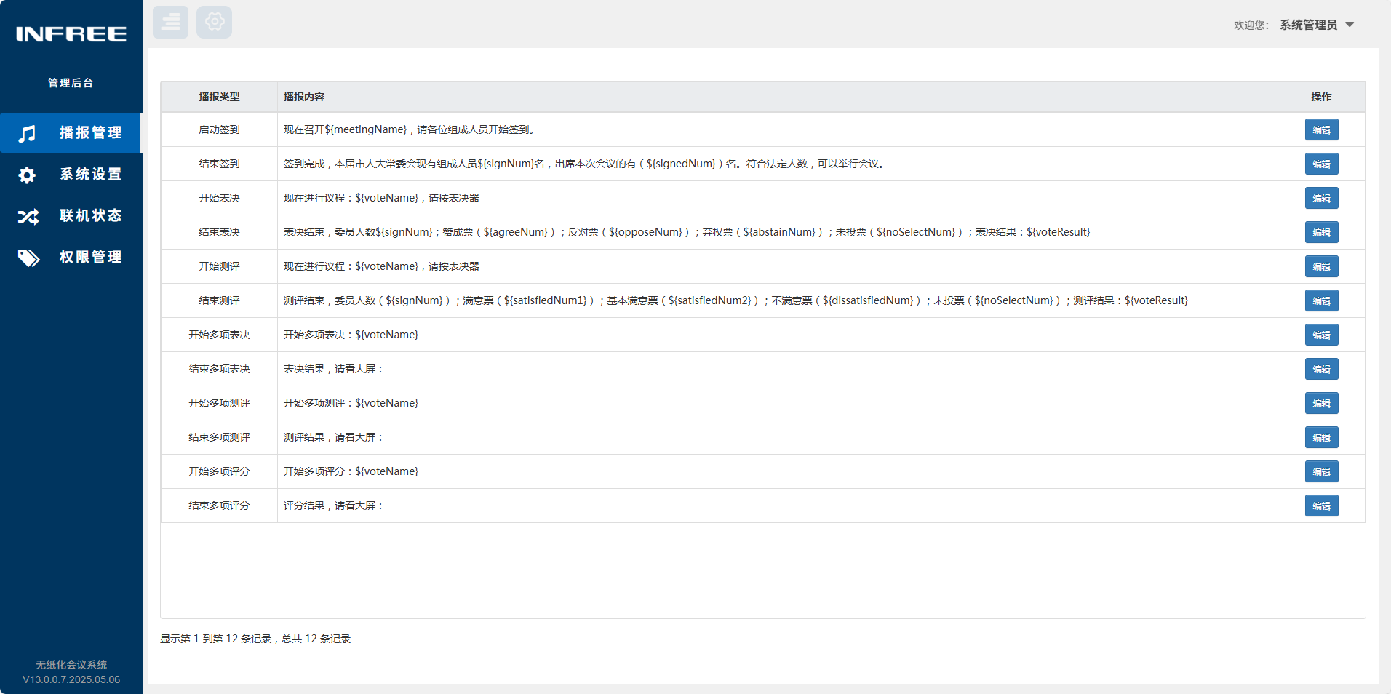1391x694 pixels.
Task: Click the INFREE logo
Action: pos(71,34)
